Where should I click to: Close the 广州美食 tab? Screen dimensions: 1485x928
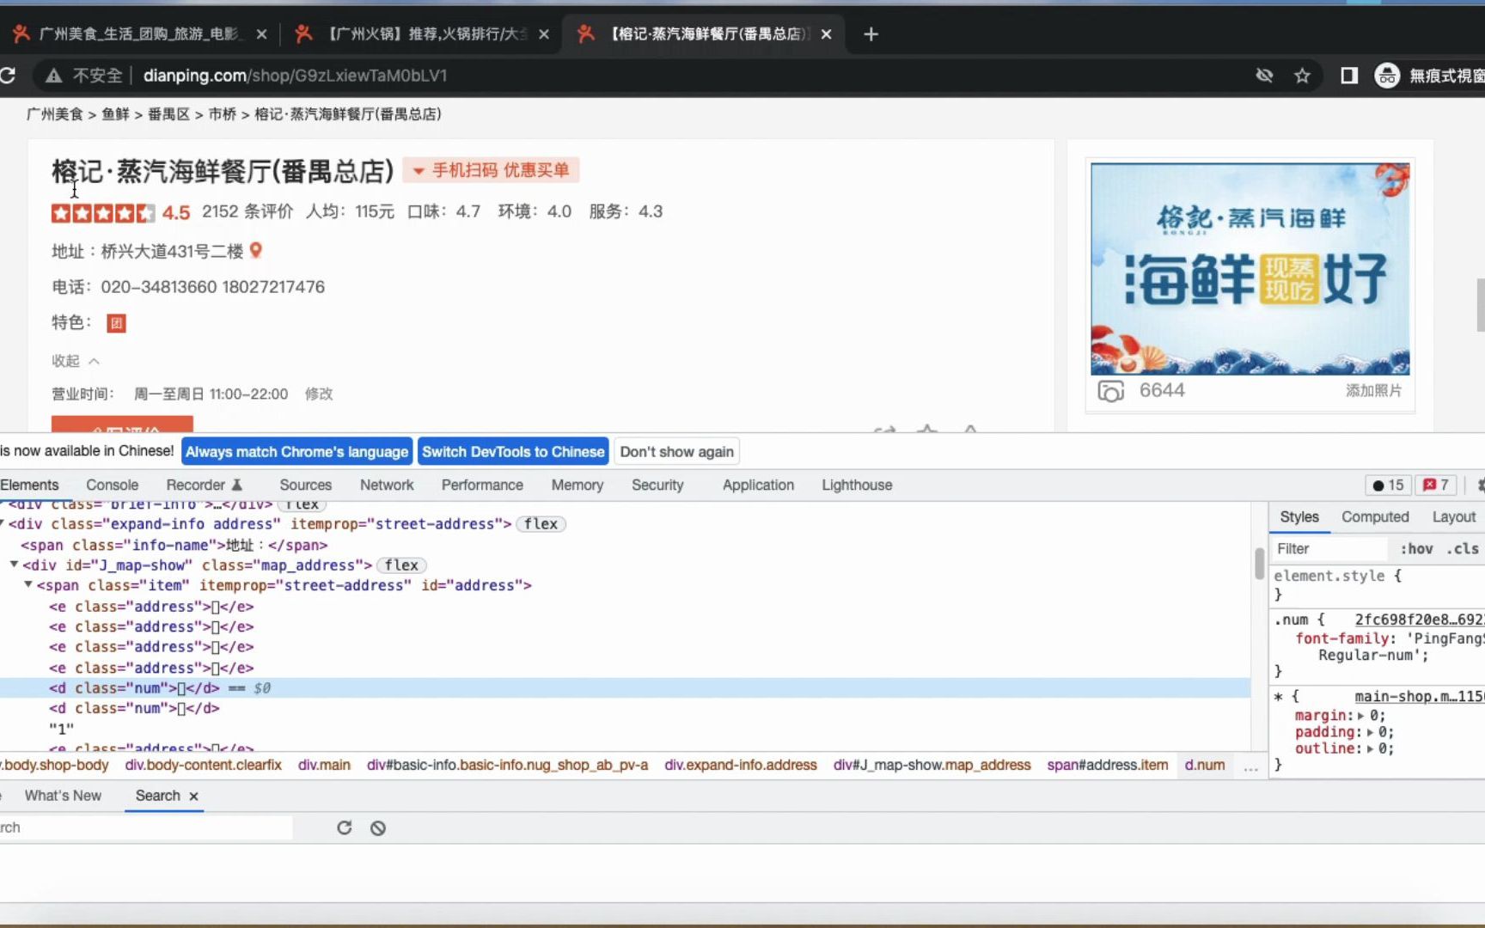[x=262, y=34]
